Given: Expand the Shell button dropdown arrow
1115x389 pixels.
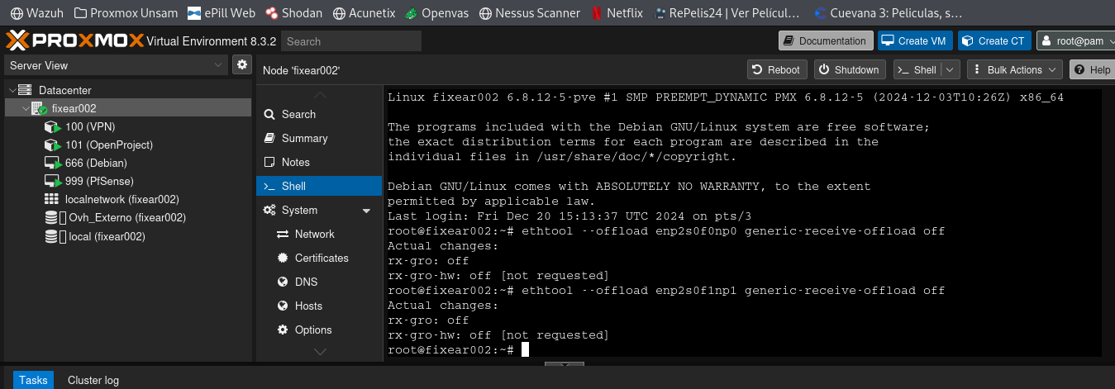Looking at the screenshot, I should pyautogui.click(x=951, y=70).
